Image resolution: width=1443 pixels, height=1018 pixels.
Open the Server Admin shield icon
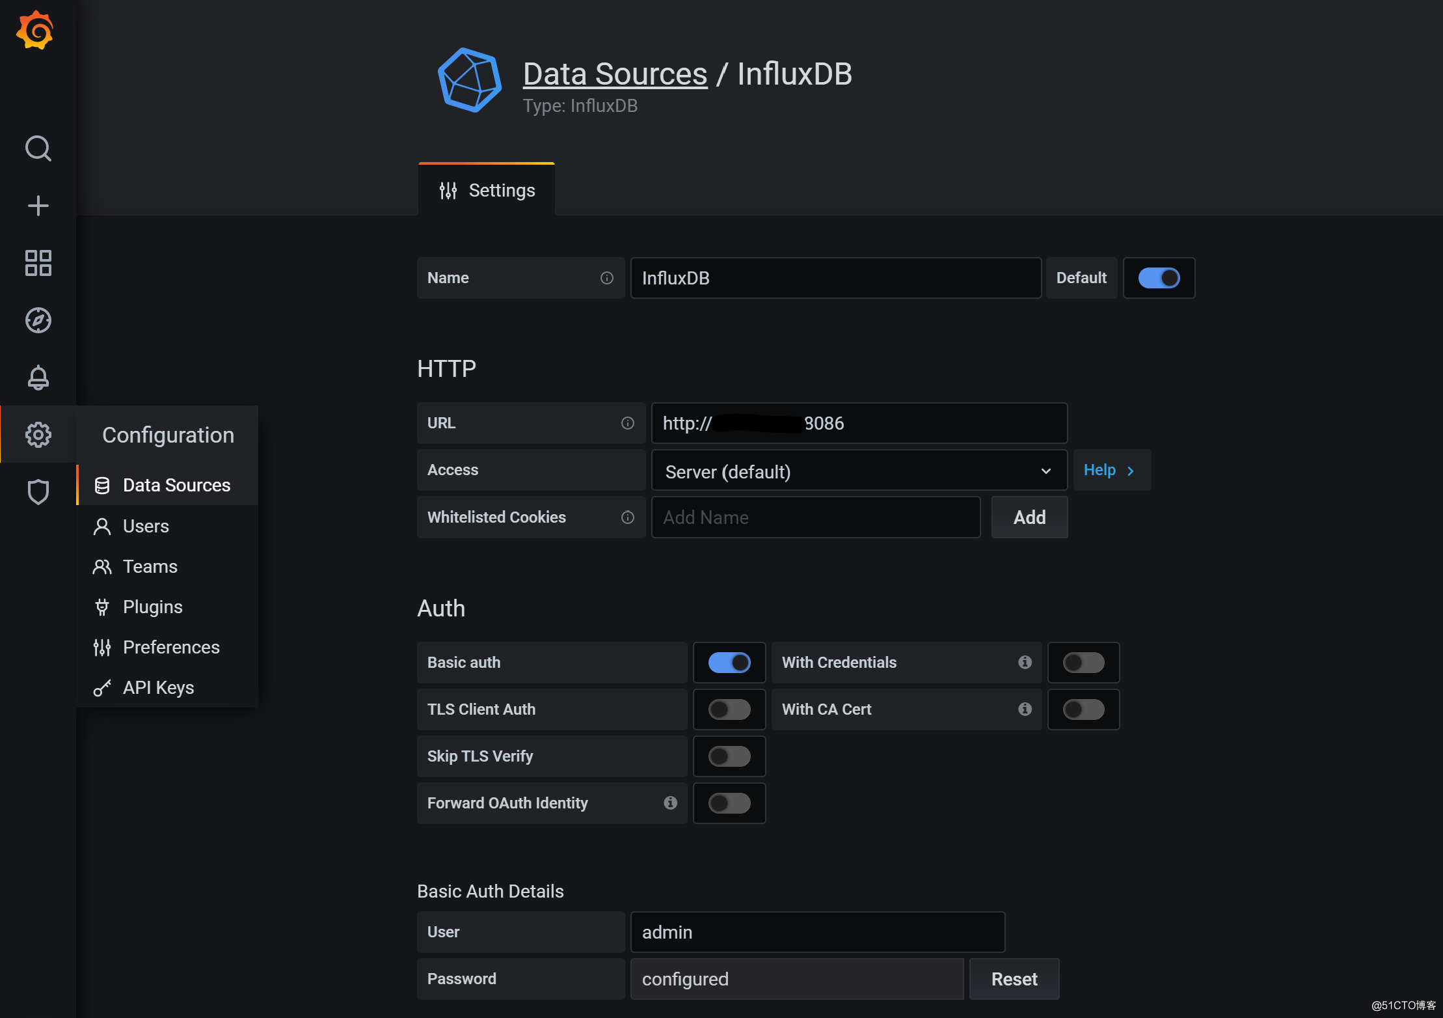(38, 491)
